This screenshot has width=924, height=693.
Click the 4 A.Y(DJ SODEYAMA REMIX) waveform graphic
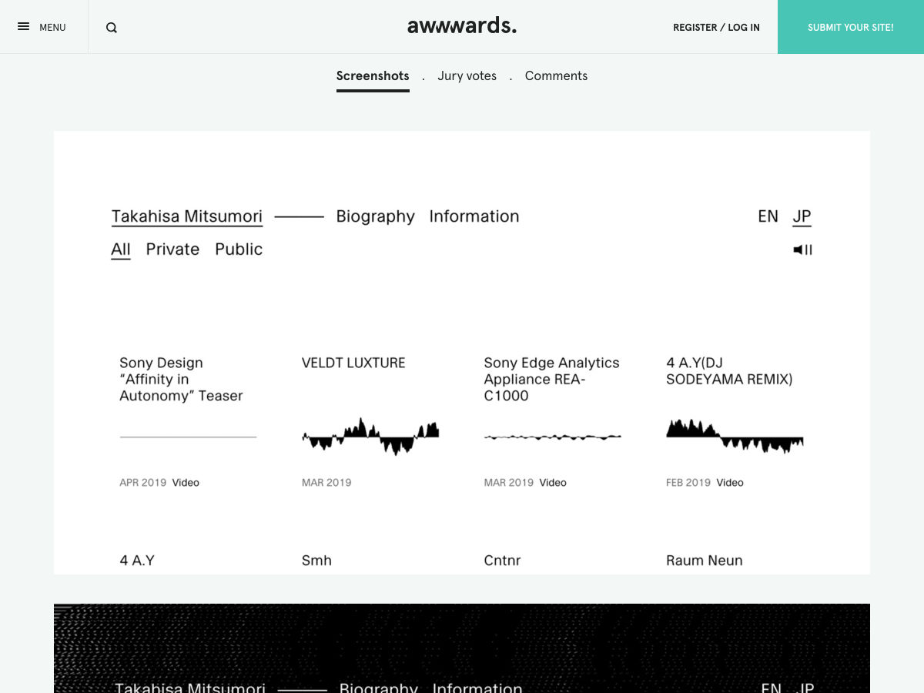[x=735, y=437]
